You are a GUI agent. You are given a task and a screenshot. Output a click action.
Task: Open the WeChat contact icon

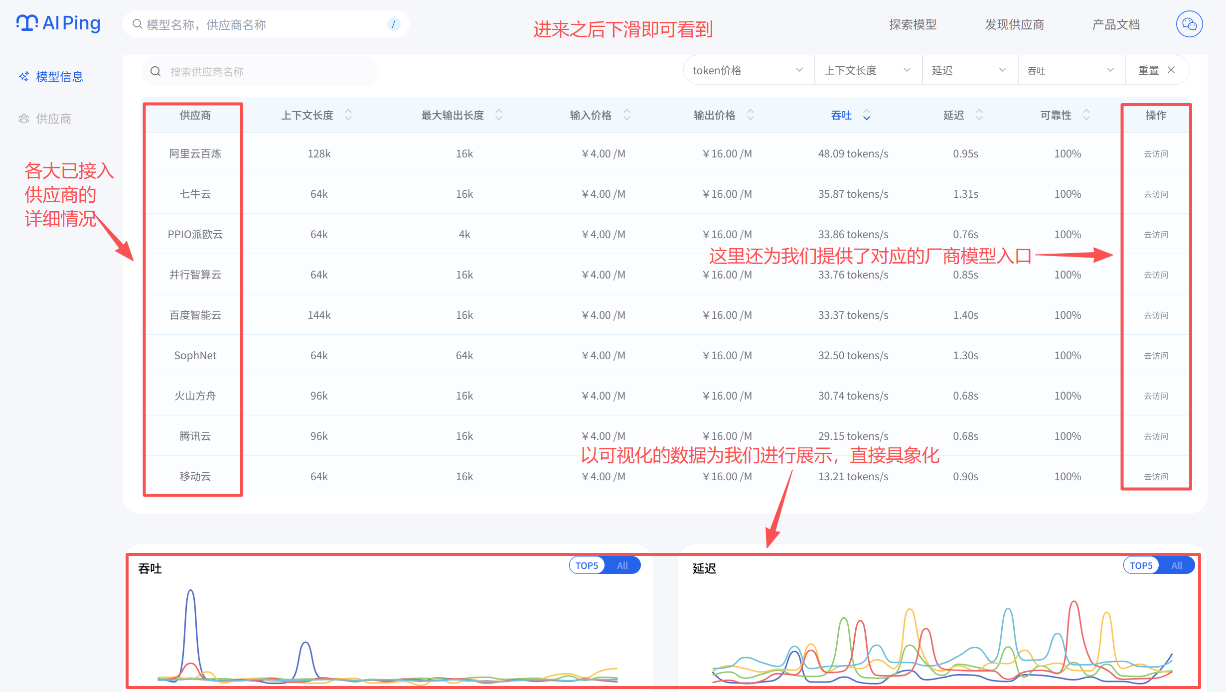1189,24
